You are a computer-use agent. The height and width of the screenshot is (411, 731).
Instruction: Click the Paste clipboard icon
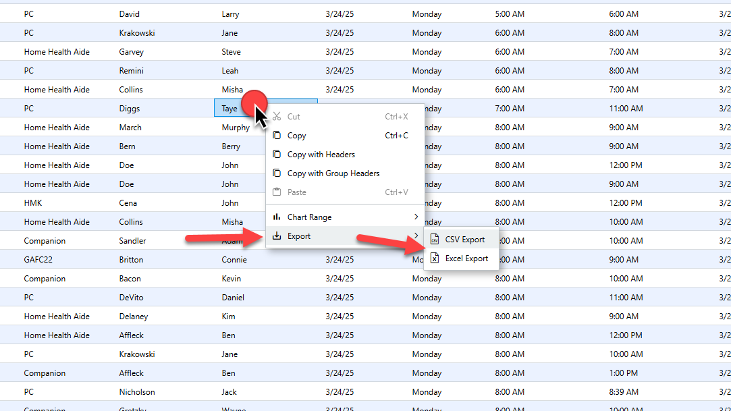277,192
